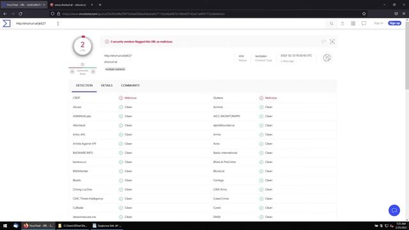The width and height of the screenshot is (409, 230).
Task: Open a new browser tab with plus button
Action: (x=100, y=4)
